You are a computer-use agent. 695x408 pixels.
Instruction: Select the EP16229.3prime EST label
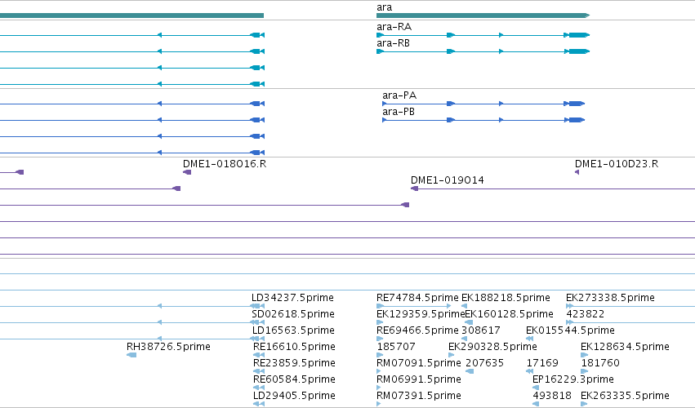coord(573,379)
